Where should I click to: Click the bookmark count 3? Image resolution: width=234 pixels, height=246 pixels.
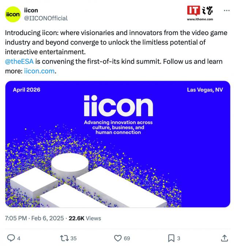179,238
